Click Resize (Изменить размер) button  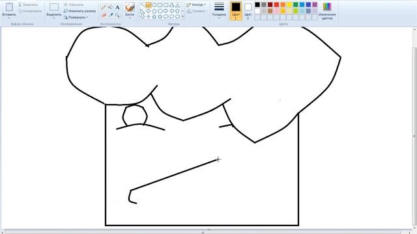(79, 11)
